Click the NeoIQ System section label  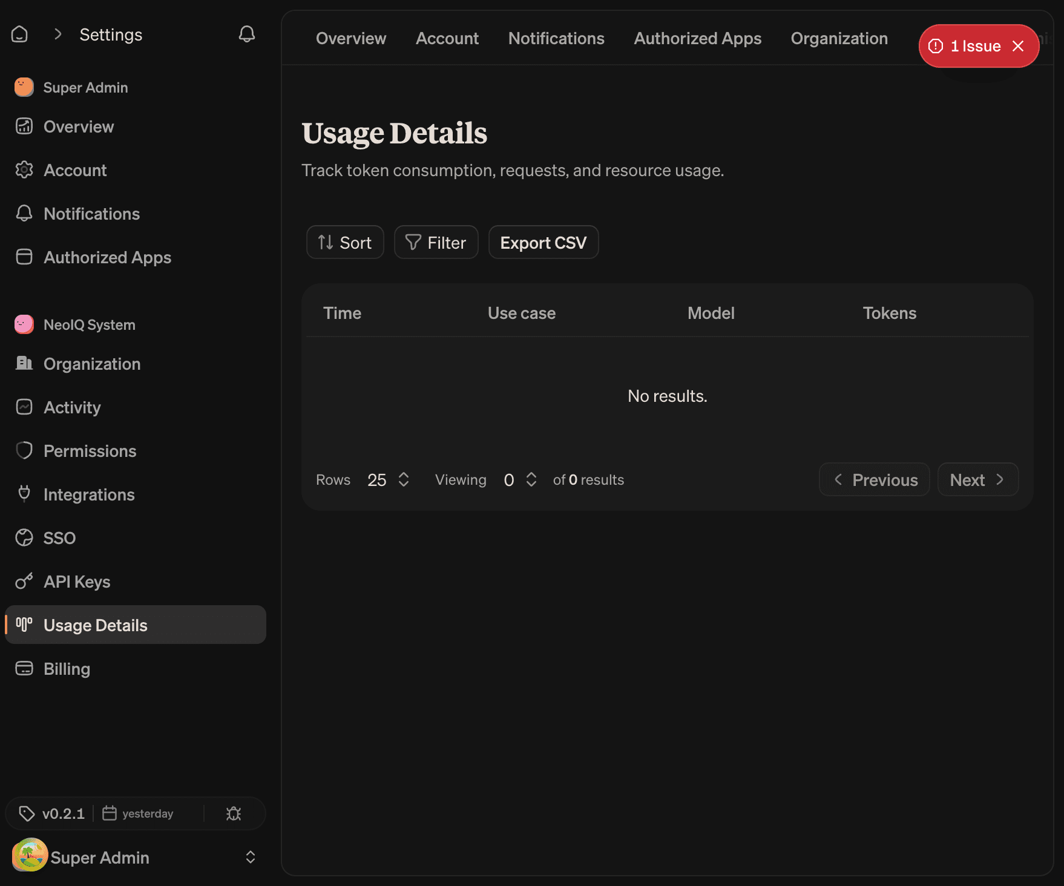coord(90,324)
